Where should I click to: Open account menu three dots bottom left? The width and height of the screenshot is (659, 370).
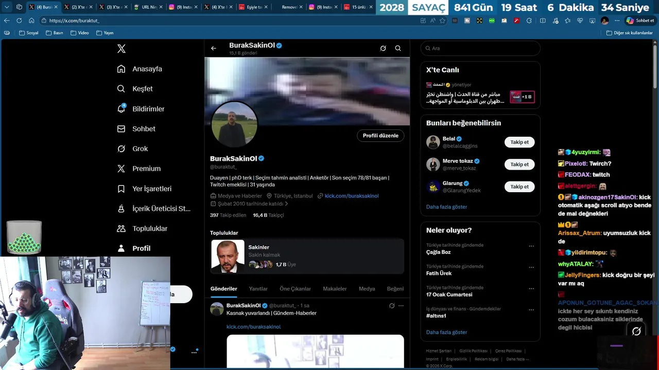194,352
